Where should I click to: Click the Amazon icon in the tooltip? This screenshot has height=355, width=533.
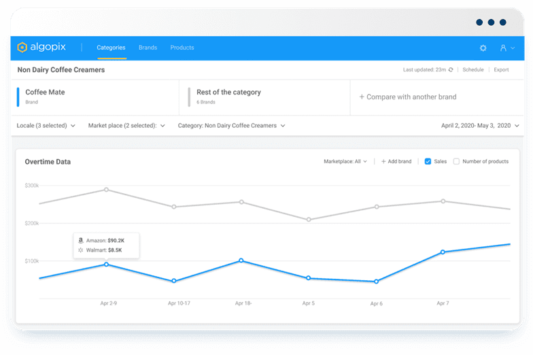click(x=80, y=241)
